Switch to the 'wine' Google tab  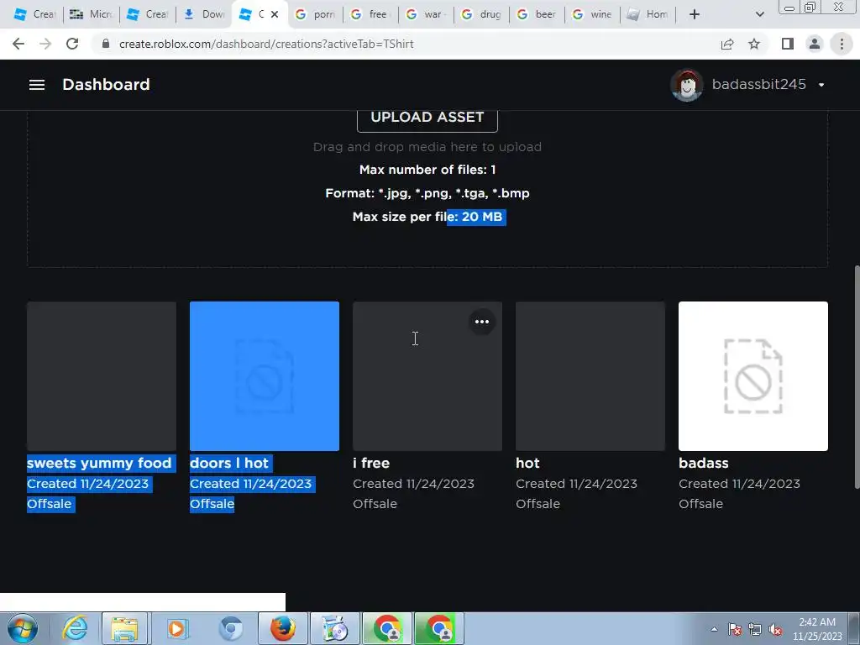592,14
